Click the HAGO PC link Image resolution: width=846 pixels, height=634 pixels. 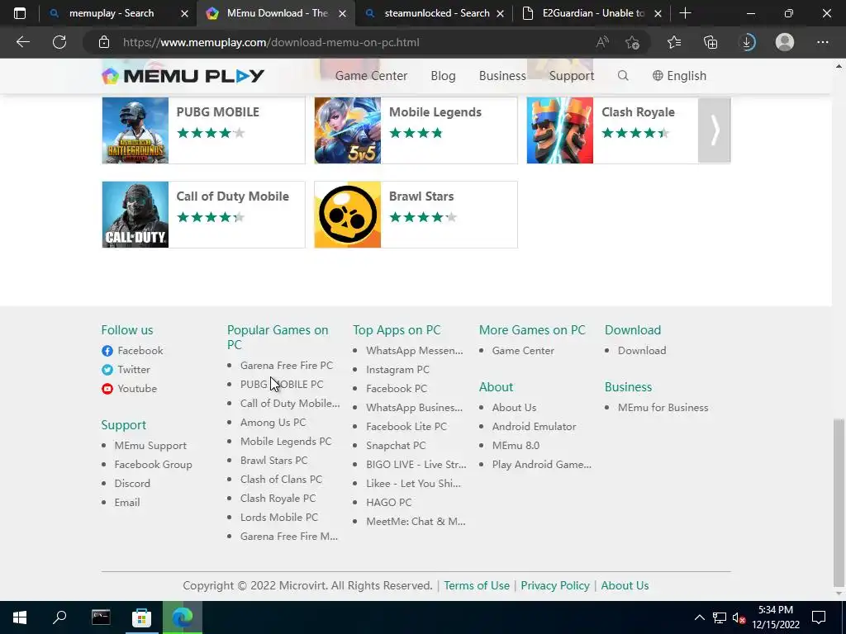pyautogui.click(x=389, y=503)
